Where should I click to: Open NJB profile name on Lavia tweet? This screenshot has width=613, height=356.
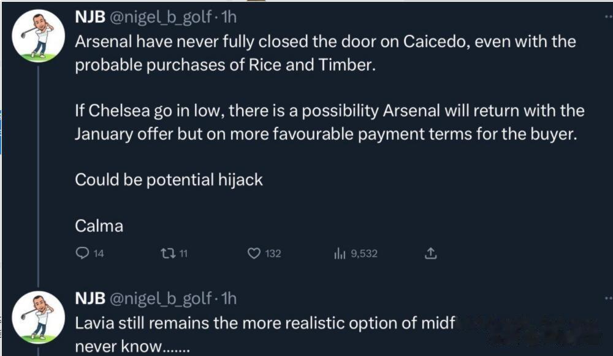(x=90, y=298)
